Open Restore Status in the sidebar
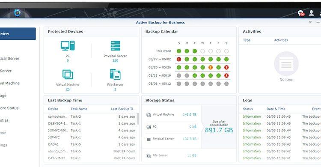This screenshot has width=321, height=167. click(9, 108)
